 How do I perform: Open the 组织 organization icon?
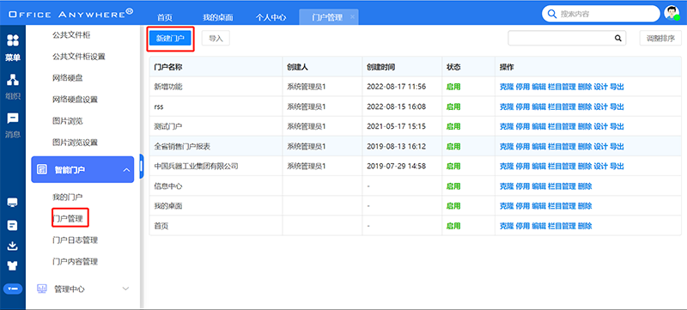pyautogui.click(x=13, y=80)
